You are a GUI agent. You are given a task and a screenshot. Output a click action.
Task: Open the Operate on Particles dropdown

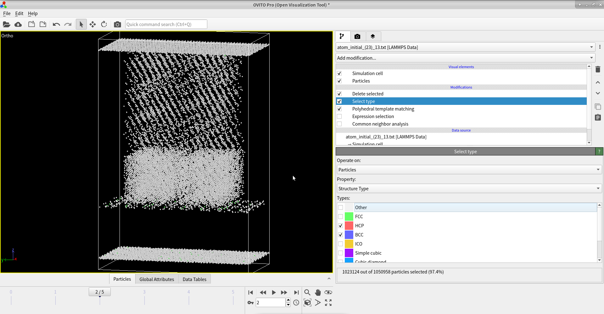tap(469, 170)
